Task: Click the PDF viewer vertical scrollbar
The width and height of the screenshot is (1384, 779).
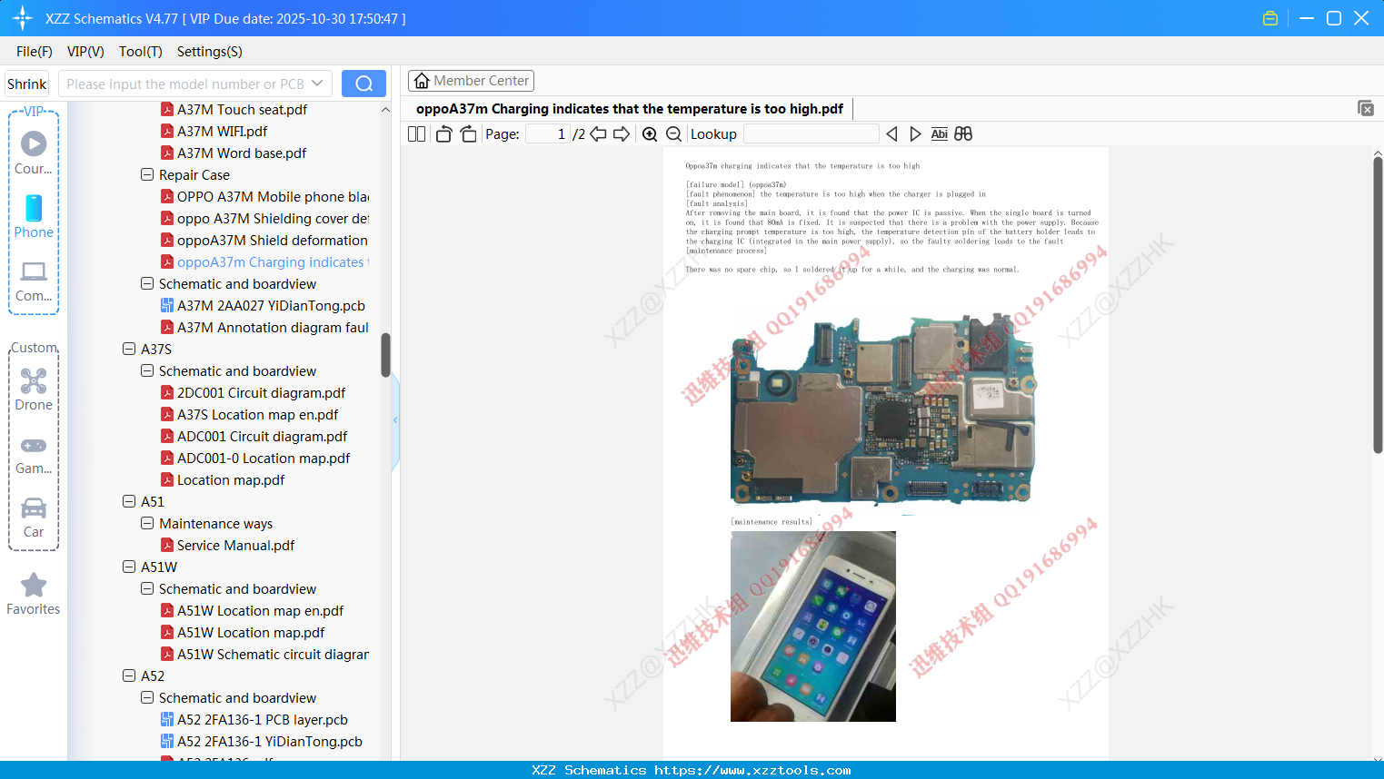Action: tap(1378, 305)
